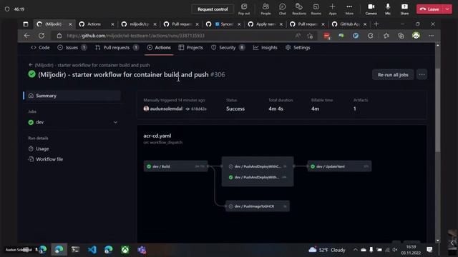This screenshot has height=257, width=458.
Task: Open the terminal icon in the taskbar
Action: coord(75,250)
